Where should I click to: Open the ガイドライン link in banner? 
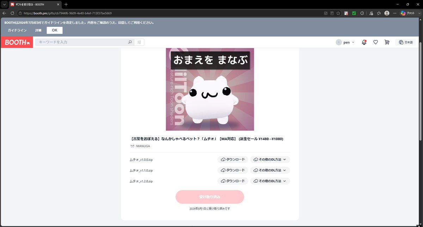point(17,30)
